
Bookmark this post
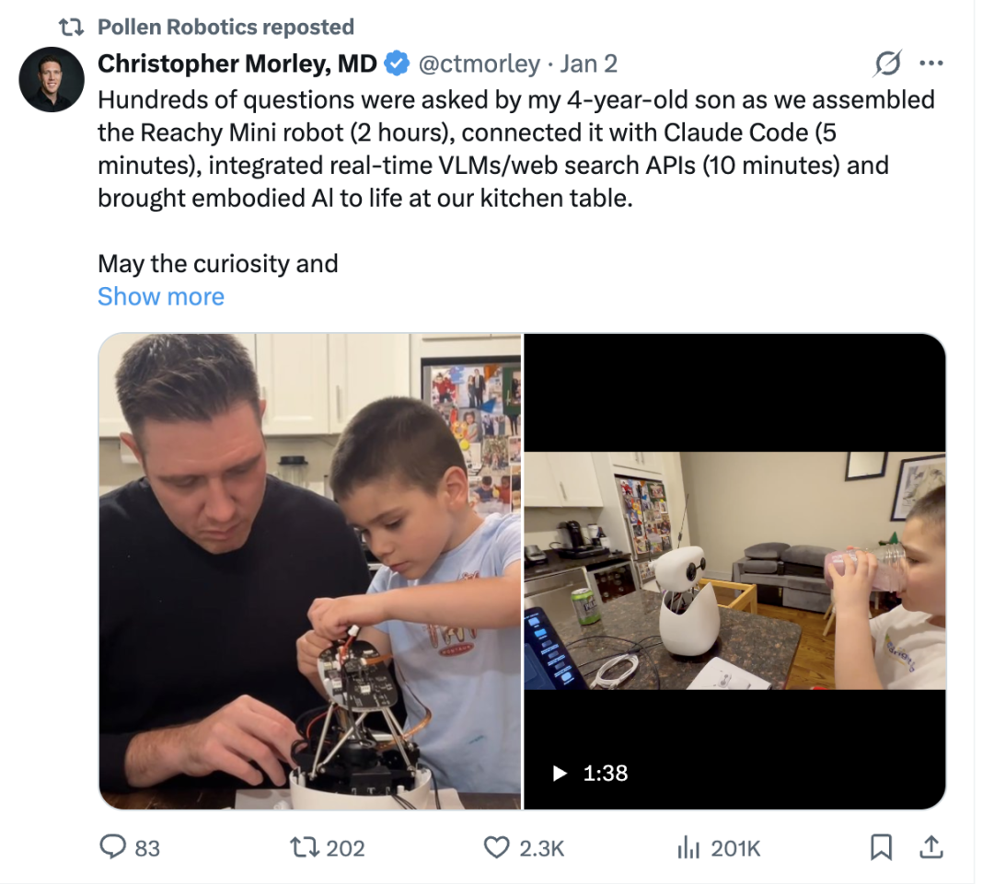click(881, 847)
